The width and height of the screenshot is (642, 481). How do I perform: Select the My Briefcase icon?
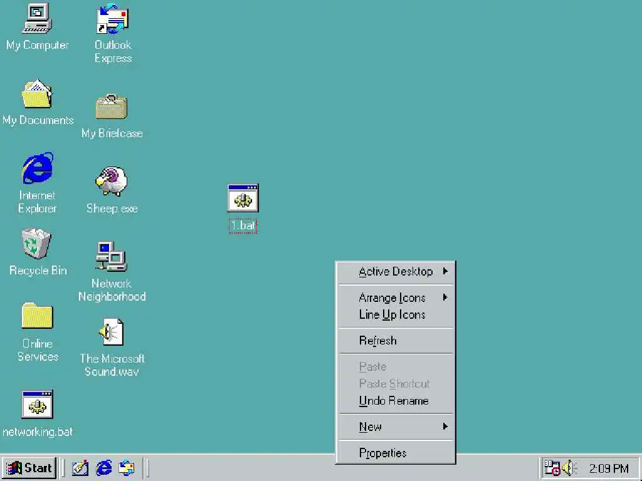(112, 106)
